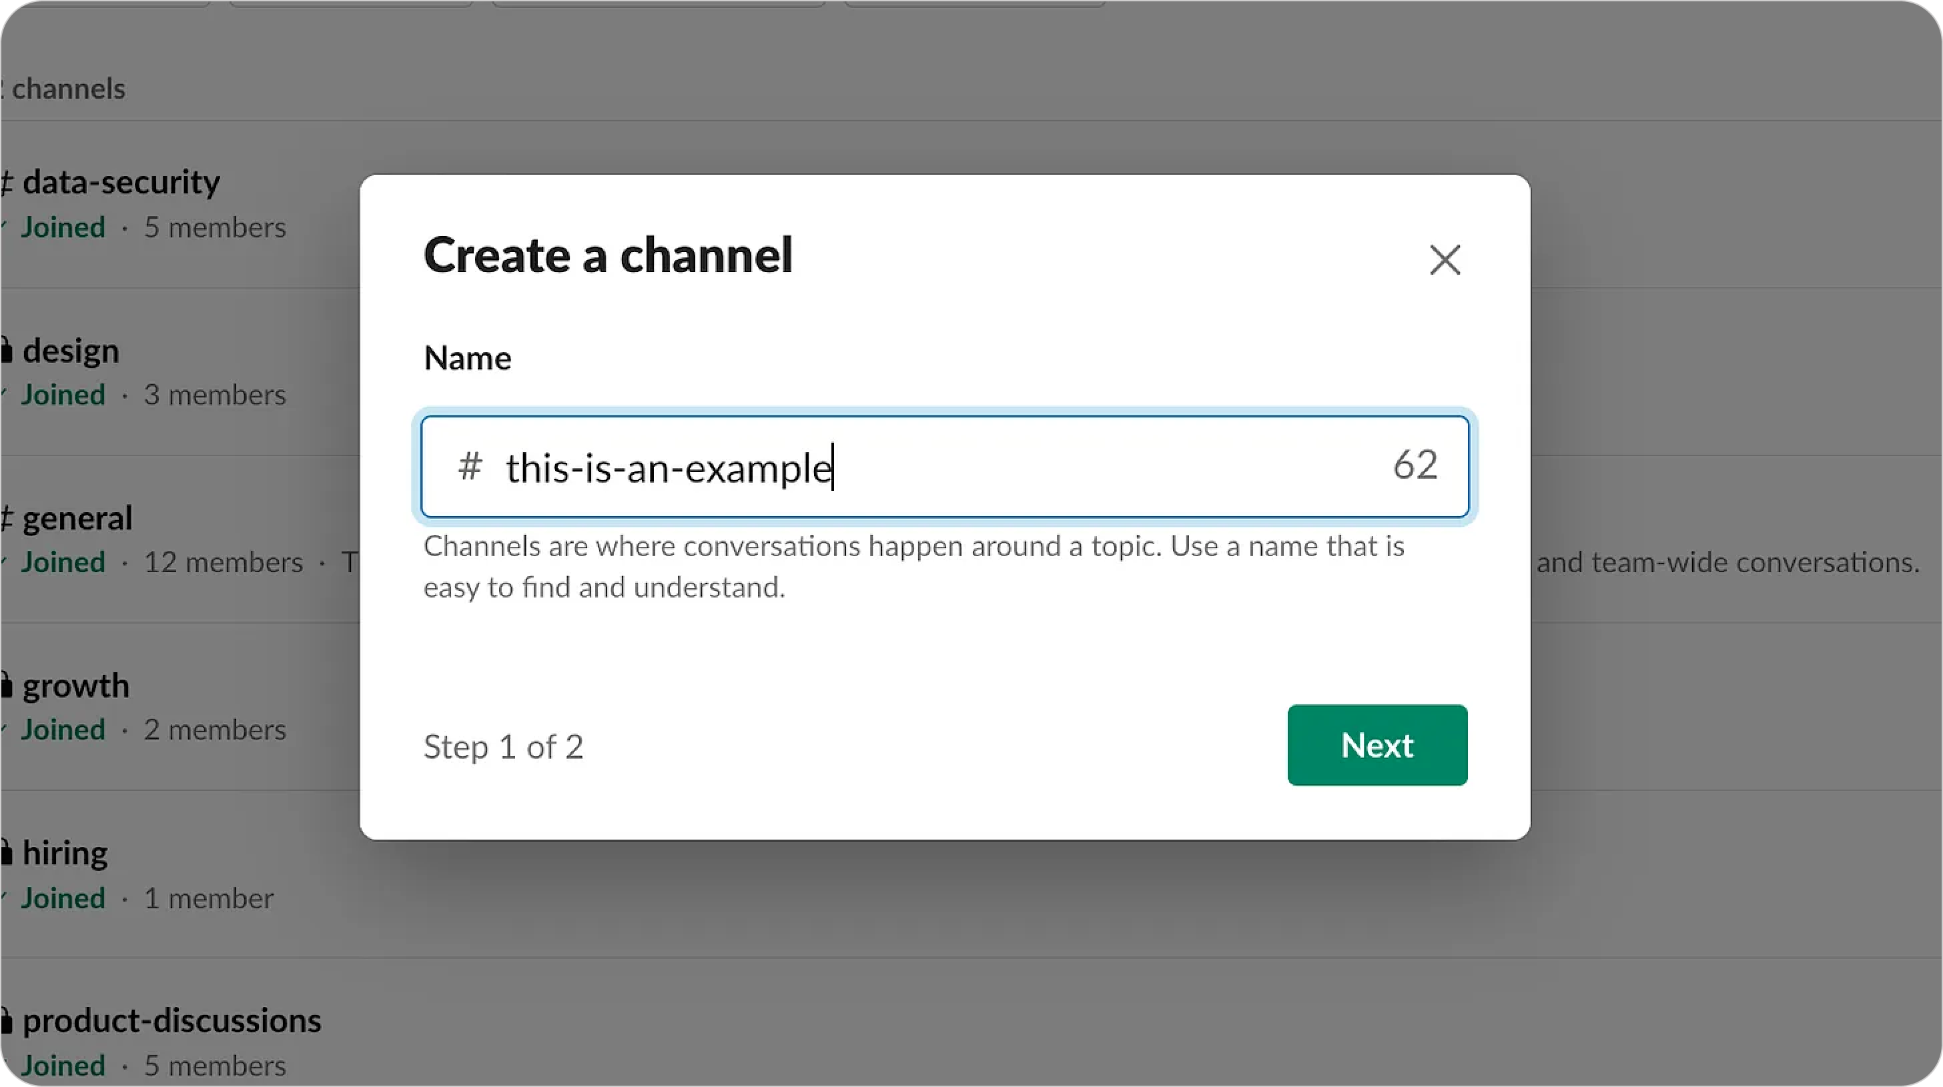
Task: Open the data-security channel
Action: pyautogui.click(x=121, y=183)
